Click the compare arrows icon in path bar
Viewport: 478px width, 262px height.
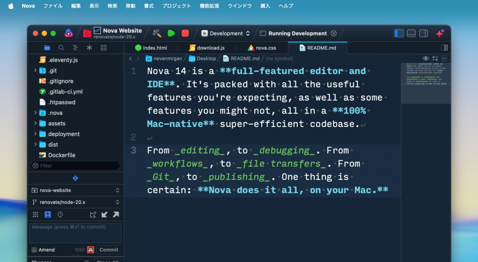pos(435,59)
